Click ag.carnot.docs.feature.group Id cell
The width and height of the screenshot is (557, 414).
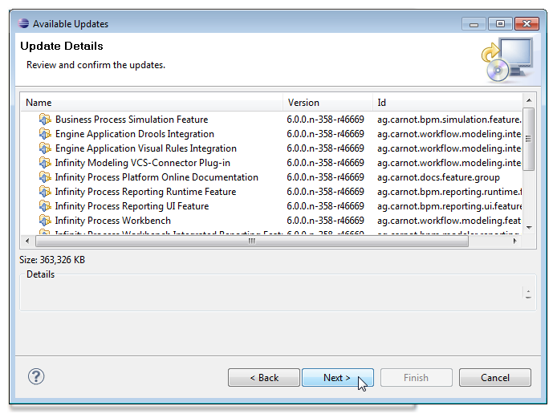pos(438,177)
